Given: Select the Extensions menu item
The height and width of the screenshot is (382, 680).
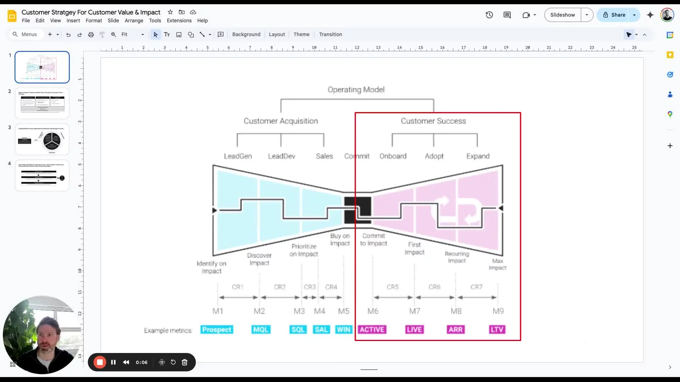Looking at the screenshot, I should point(179,20).
